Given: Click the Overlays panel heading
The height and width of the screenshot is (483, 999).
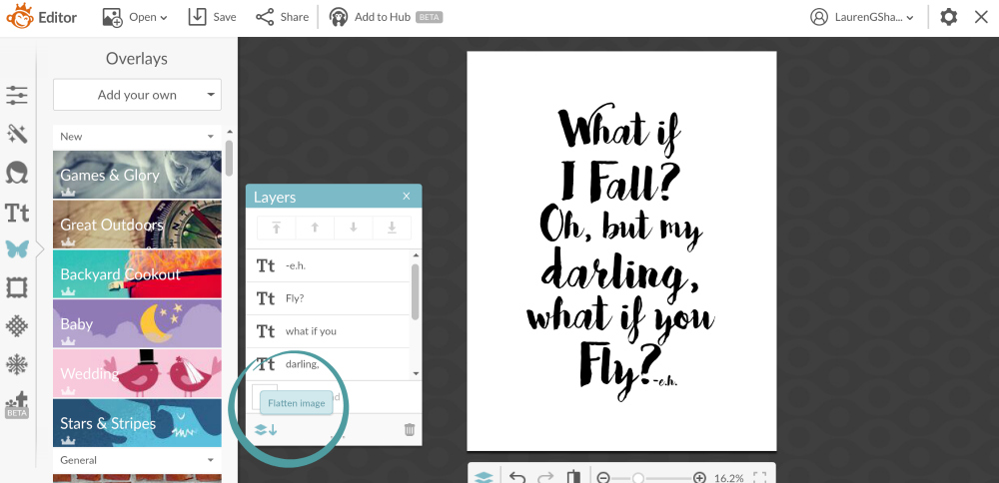Looking at the screenshot, I should (137, 59).
